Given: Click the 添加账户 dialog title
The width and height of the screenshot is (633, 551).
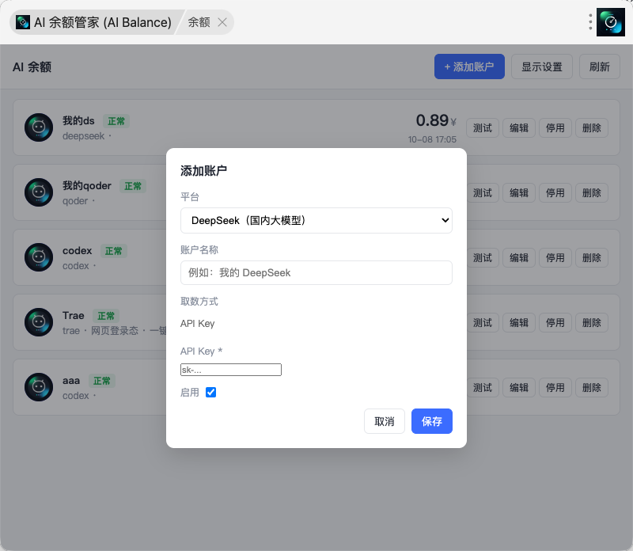Looking at the screenshot, I should [x=203, y=171].
